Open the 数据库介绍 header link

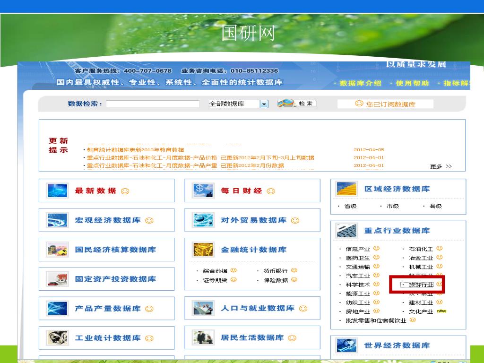pyautogui.click(x=360, y=83)
